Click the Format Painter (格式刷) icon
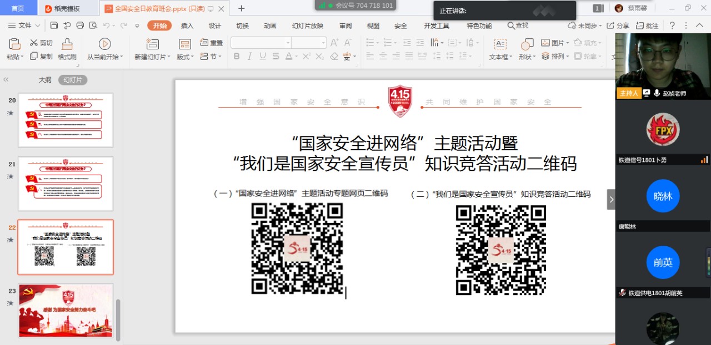711x345 pixels. pyautogui.click(x=67, y=44)
